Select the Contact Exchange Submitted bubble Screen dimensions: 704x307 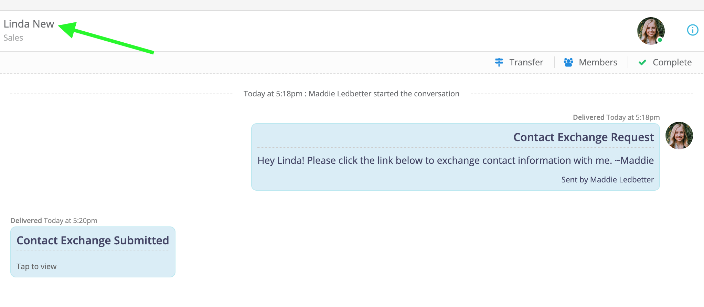(93, 252)
